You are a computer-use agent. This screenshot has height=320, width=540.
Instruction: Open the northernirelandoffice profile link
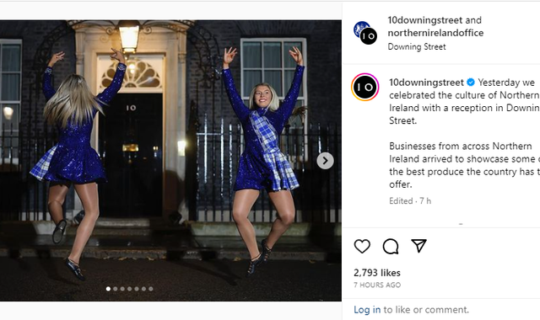(435, 33)
